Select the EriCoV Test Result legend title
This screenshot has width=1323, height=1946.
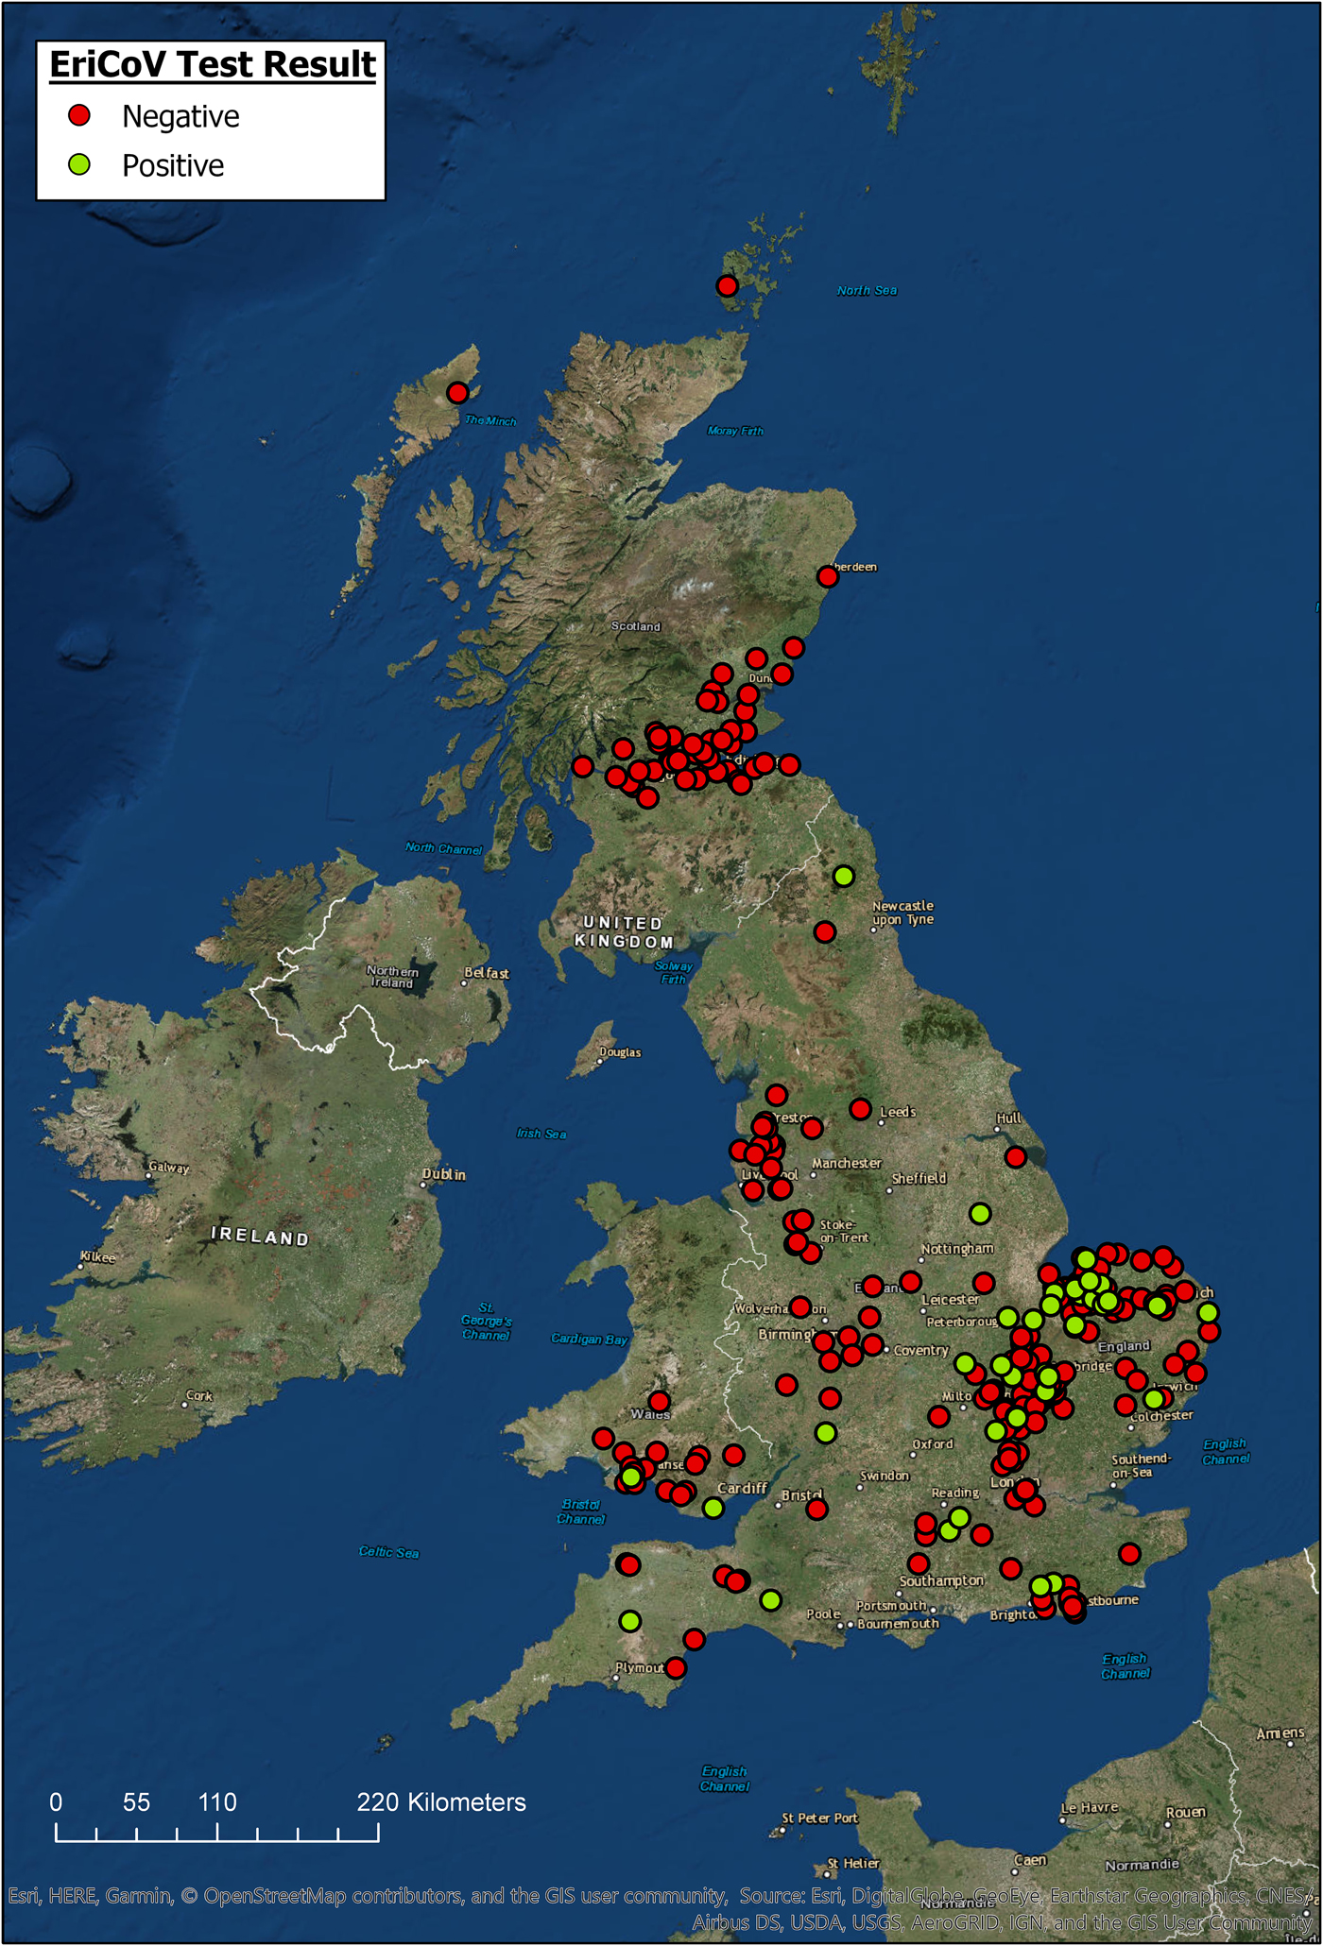(x=212, y=64)
